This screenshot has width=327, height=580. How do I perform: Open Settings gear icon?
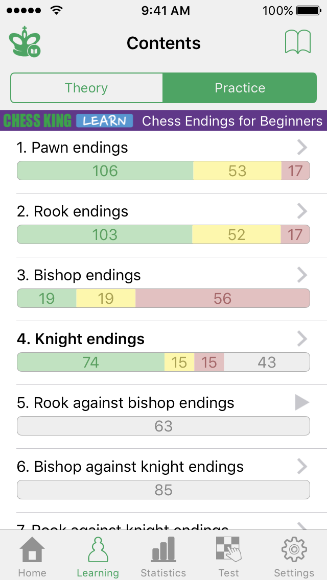pyautogui.click(x=294, y=550)
